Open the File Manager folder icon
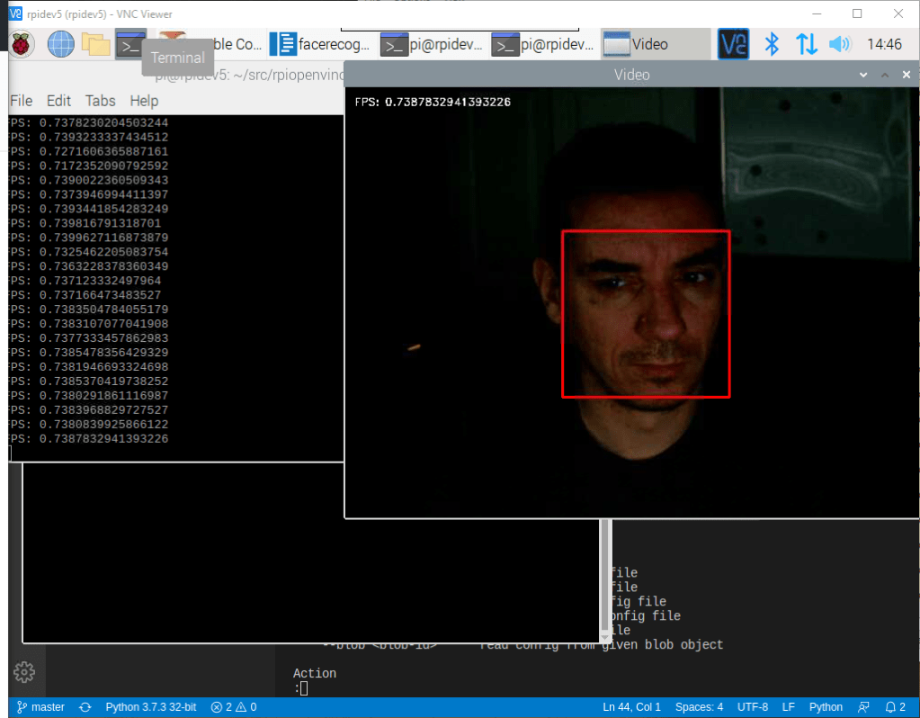 [x=95, y=43]
